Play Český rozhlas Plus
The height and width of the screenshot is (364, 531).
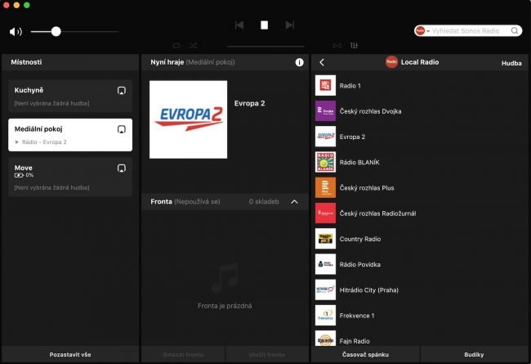point(420,187)
